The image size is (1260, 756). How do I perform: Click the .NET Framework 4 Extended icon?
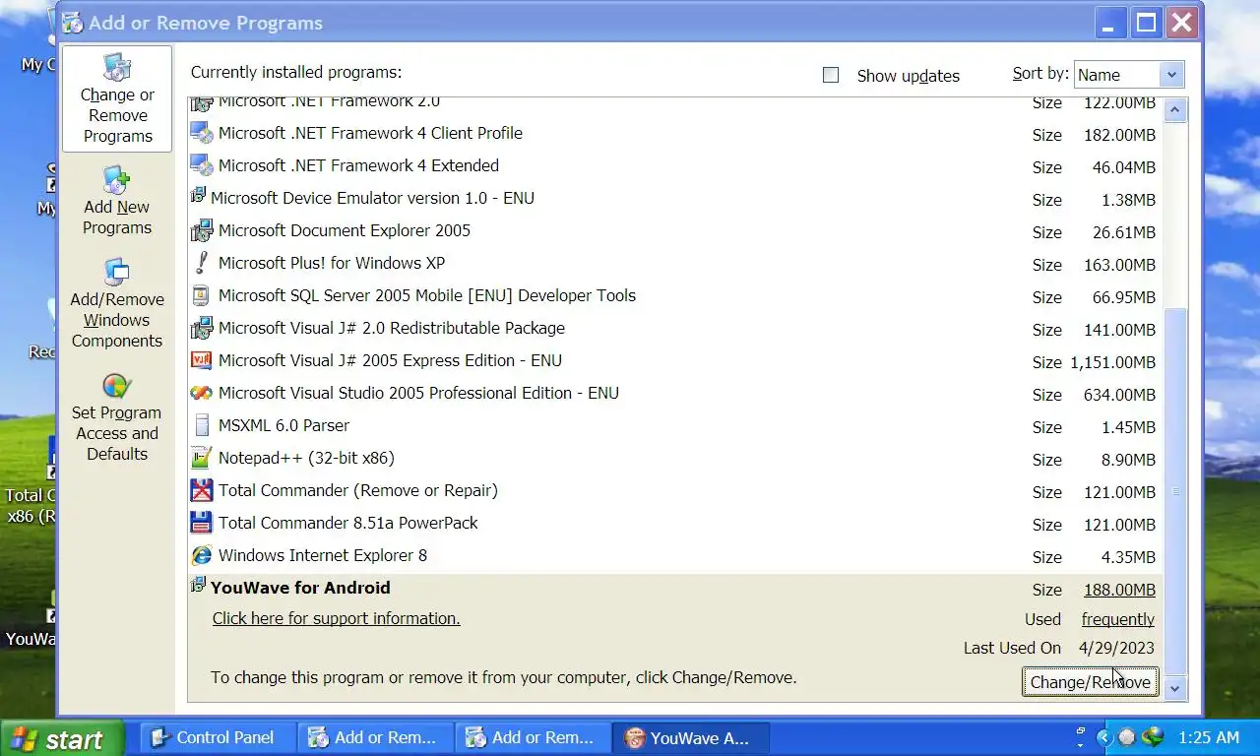(x=201, y=165)
